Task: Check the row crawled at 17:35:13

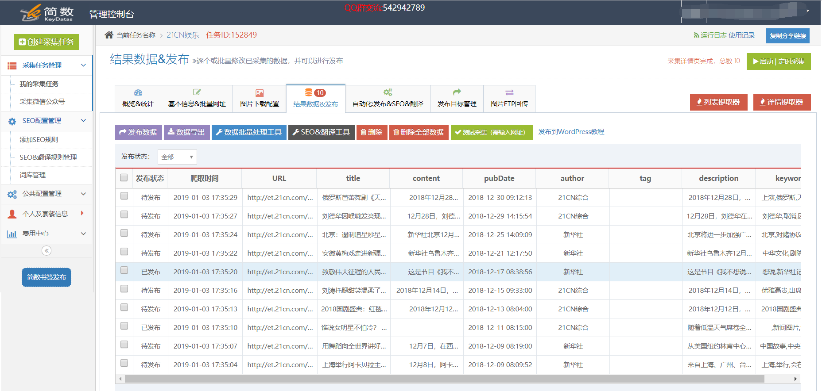Action: pyautogui.click(x=124, y=307)
